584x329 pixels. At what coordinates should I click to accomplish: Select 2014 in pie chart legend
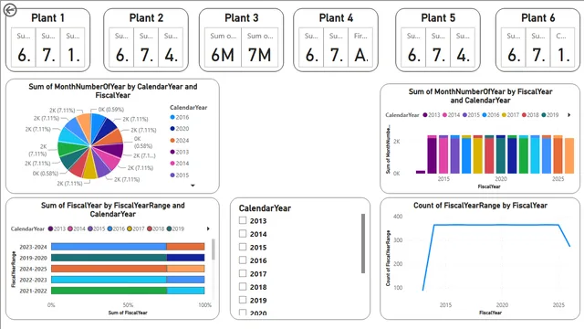click(x=180, y=164)
